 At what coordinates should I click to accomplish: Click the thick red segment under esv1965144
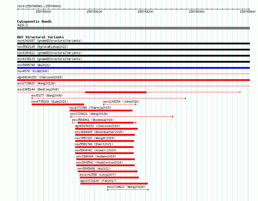[116, 92]
